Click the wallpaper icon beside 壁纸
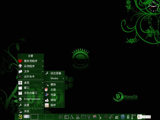This screenshot has height=120, width=160. (47, 100)
